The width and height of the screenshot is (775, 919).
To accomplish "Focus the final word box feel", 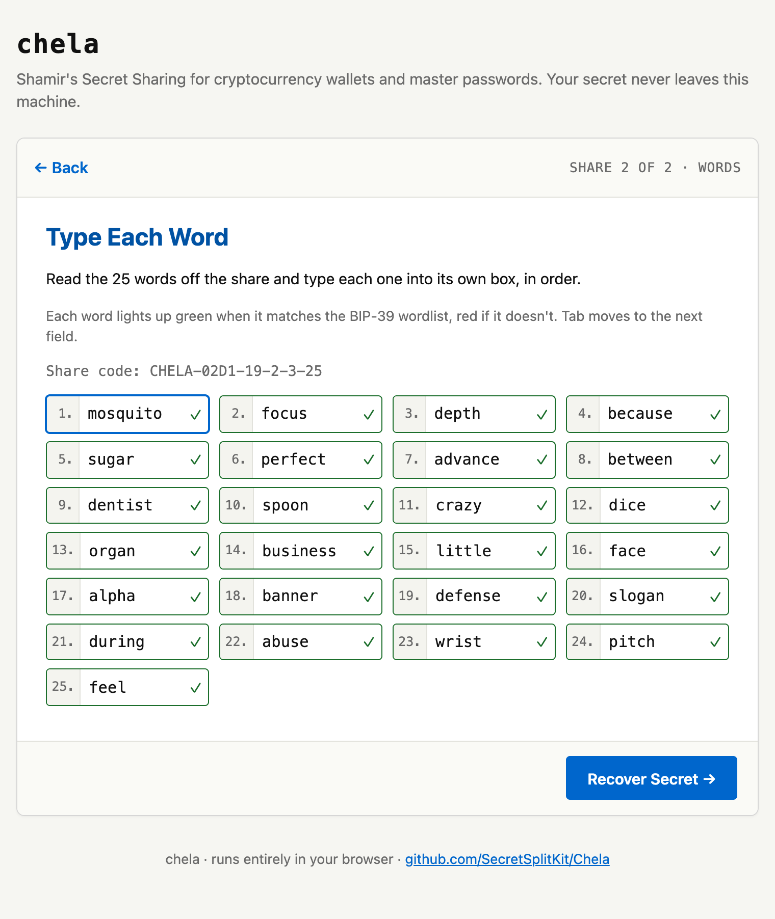I will pyautogui.click(x=127, y=687).
